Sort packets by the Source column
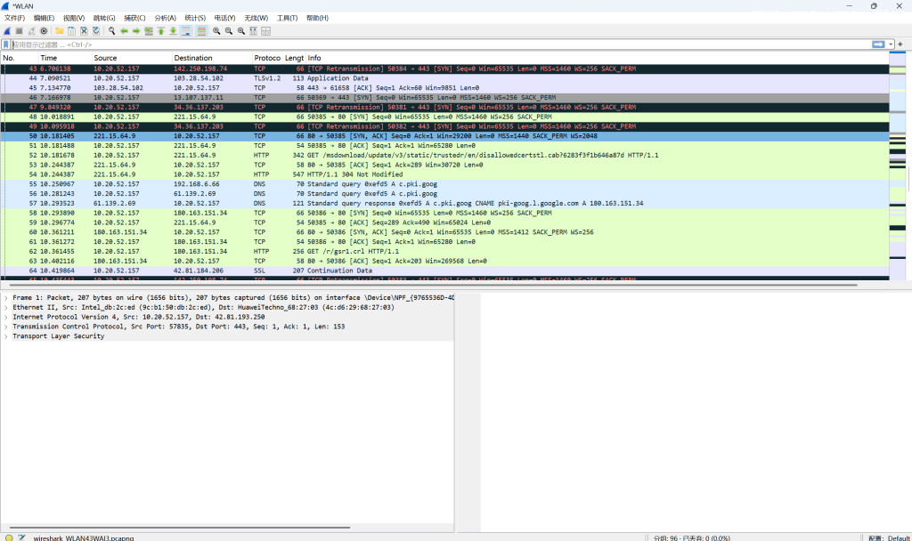 (105, 58)
